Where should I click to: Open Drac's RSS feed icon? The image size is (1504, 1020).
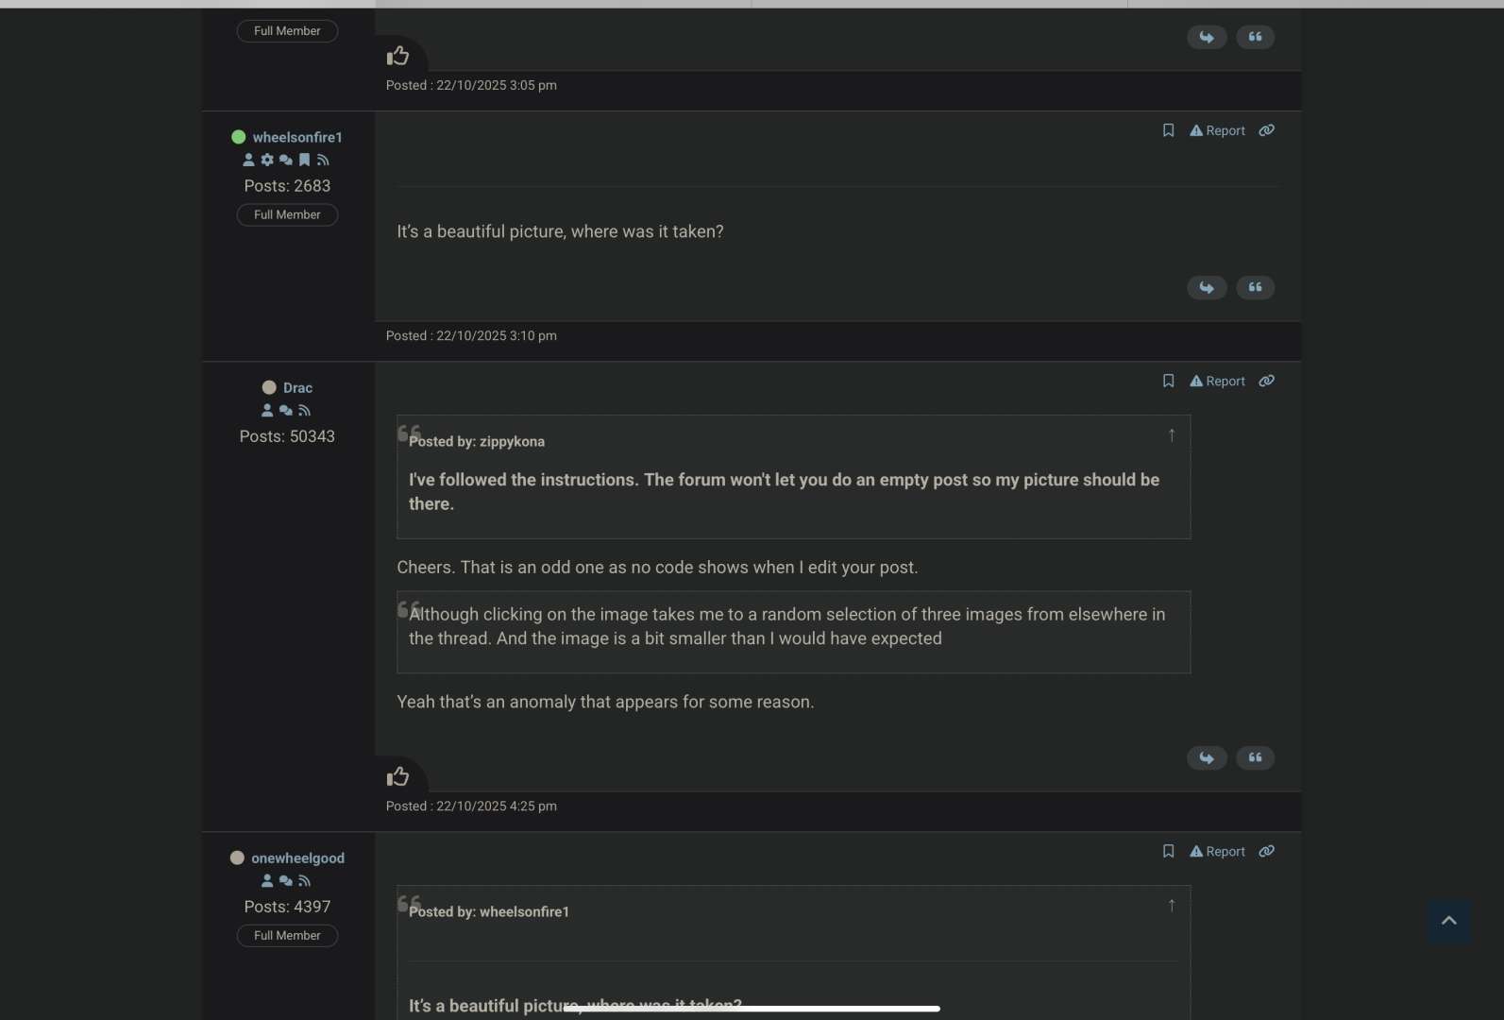pyautogui.click(x=304, y=411)
